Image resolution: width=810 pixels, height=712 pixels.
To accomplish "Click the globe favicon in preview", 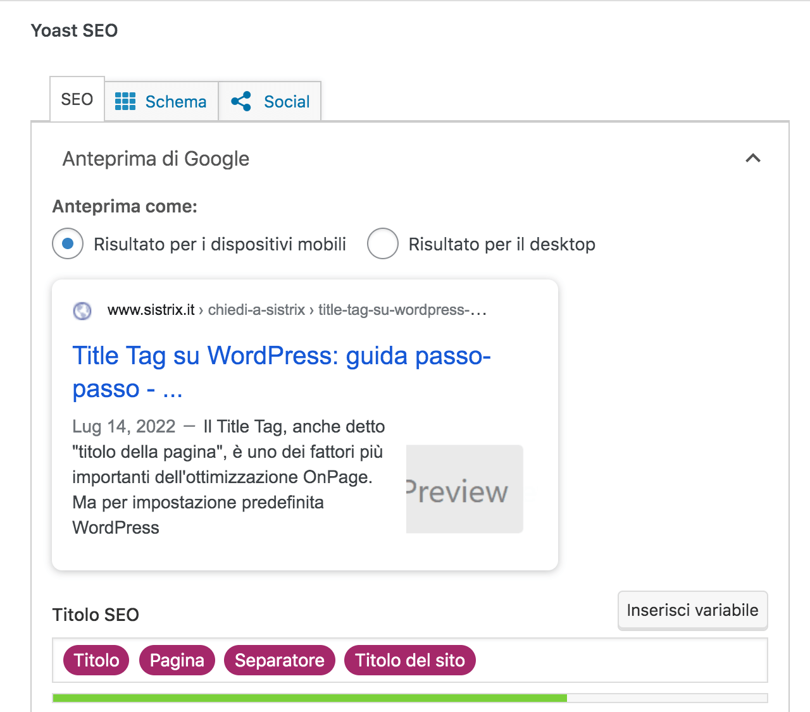I will (82, 310).
